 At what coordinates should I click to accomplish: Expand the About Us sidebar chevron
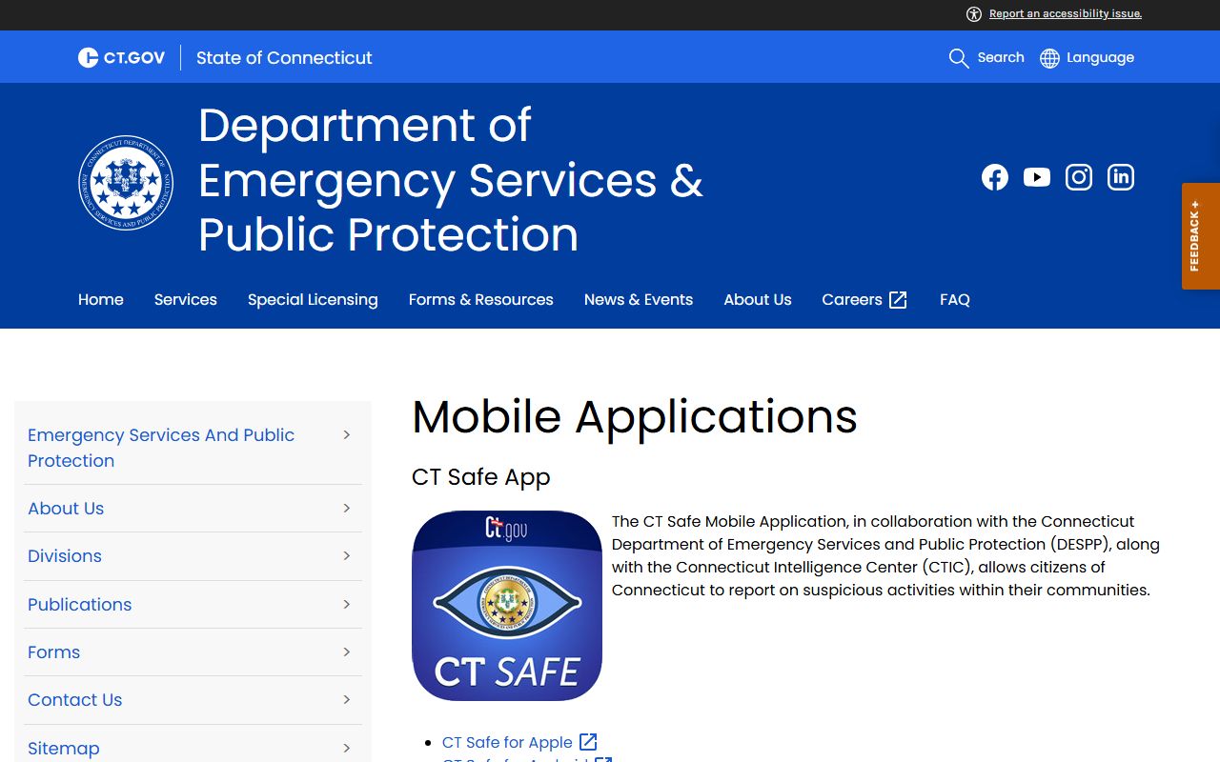(x=347, y=509)
